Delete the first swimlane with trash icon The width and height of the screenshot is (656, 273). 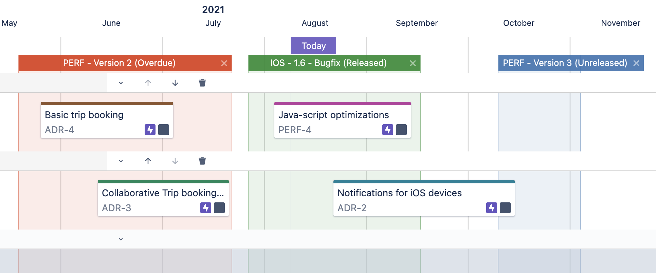pyautogui.click(x=202, y=83)
